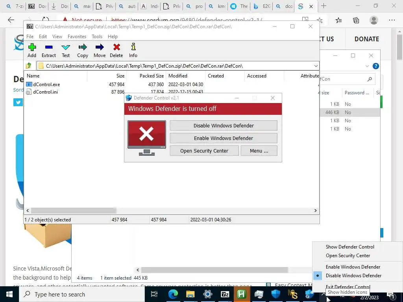Open the Windows Start menu

pos(9,294)
